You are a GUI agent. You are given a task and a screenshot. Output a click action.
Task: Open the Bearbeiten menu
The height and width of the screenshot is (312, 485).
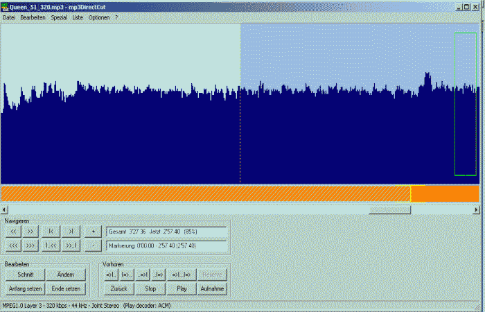(x=33, y=17)
